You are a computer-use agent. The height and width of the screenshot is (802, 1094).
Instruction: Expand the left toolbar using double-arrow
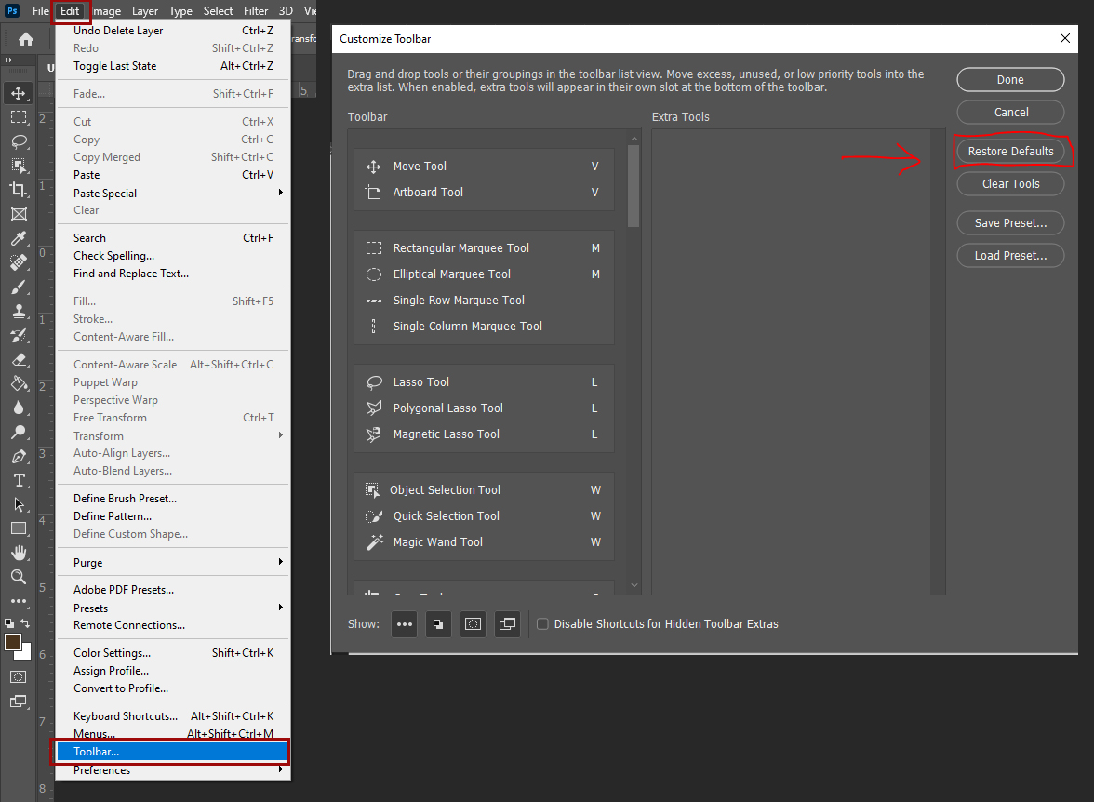[x=8, y=60]
